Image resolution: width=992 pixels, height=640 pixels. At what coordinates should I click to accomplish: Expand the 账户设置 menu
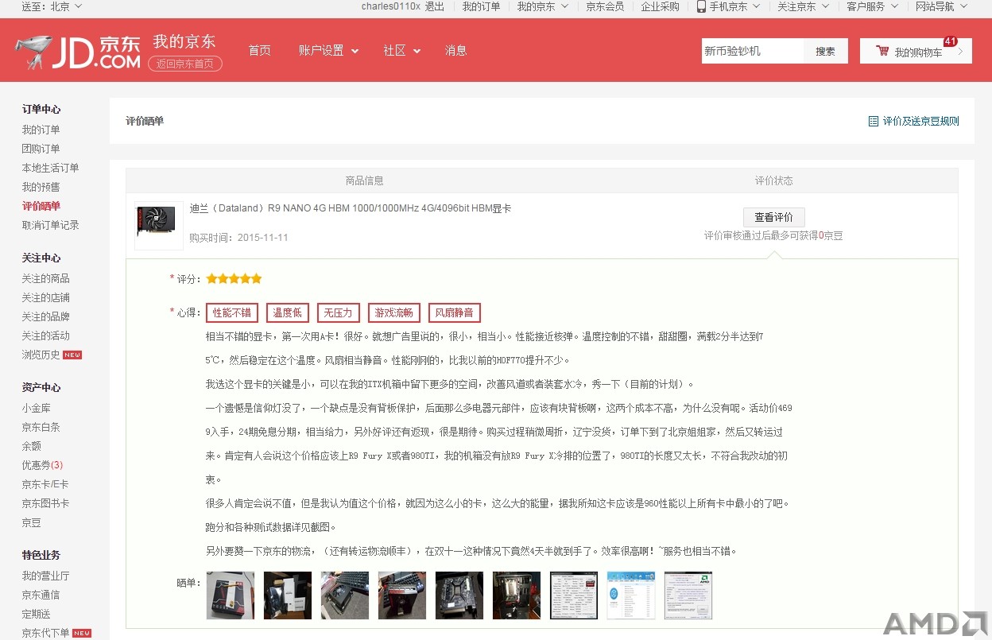click(328, 50)
